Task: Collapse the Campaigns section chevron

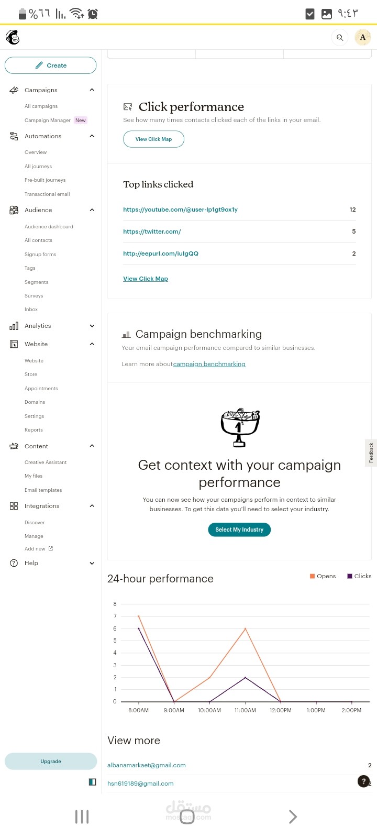Action: pyautogui.click(x=92, y=90)
